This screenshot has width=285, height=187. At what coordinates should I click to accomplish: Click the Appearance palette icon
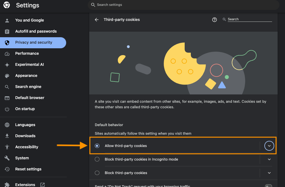pyautogui.click(x=7, y=76)
